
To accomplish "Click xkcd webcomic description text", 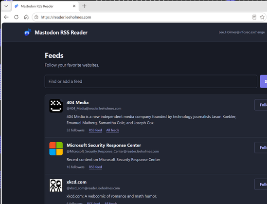I will pos(112,196).
